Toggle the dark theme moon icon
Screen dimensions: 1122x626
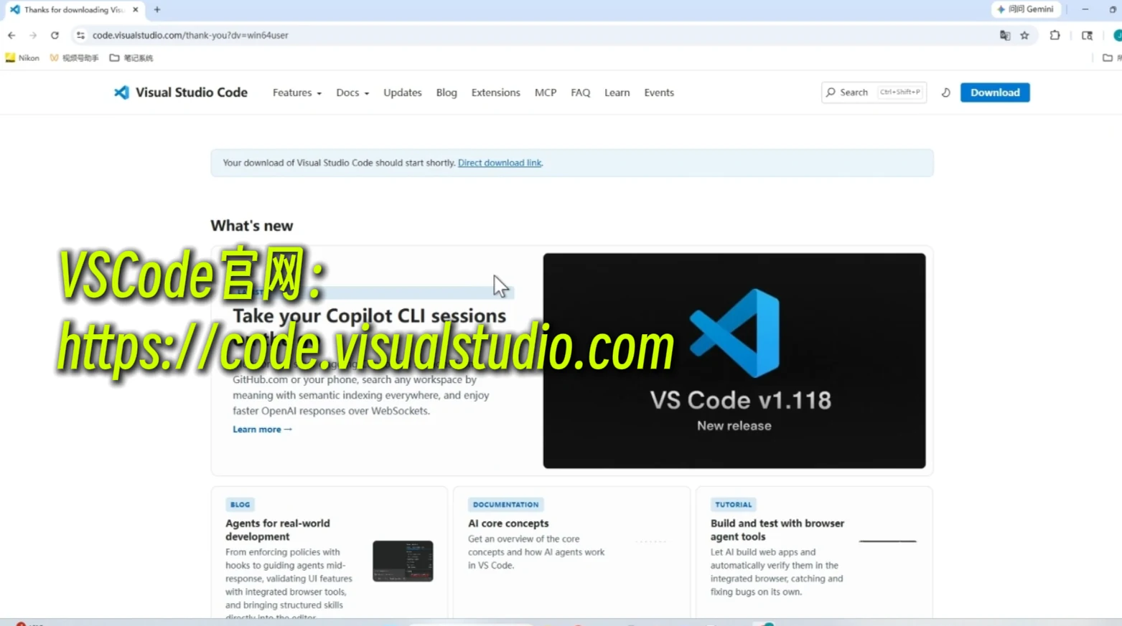(945, 93)
